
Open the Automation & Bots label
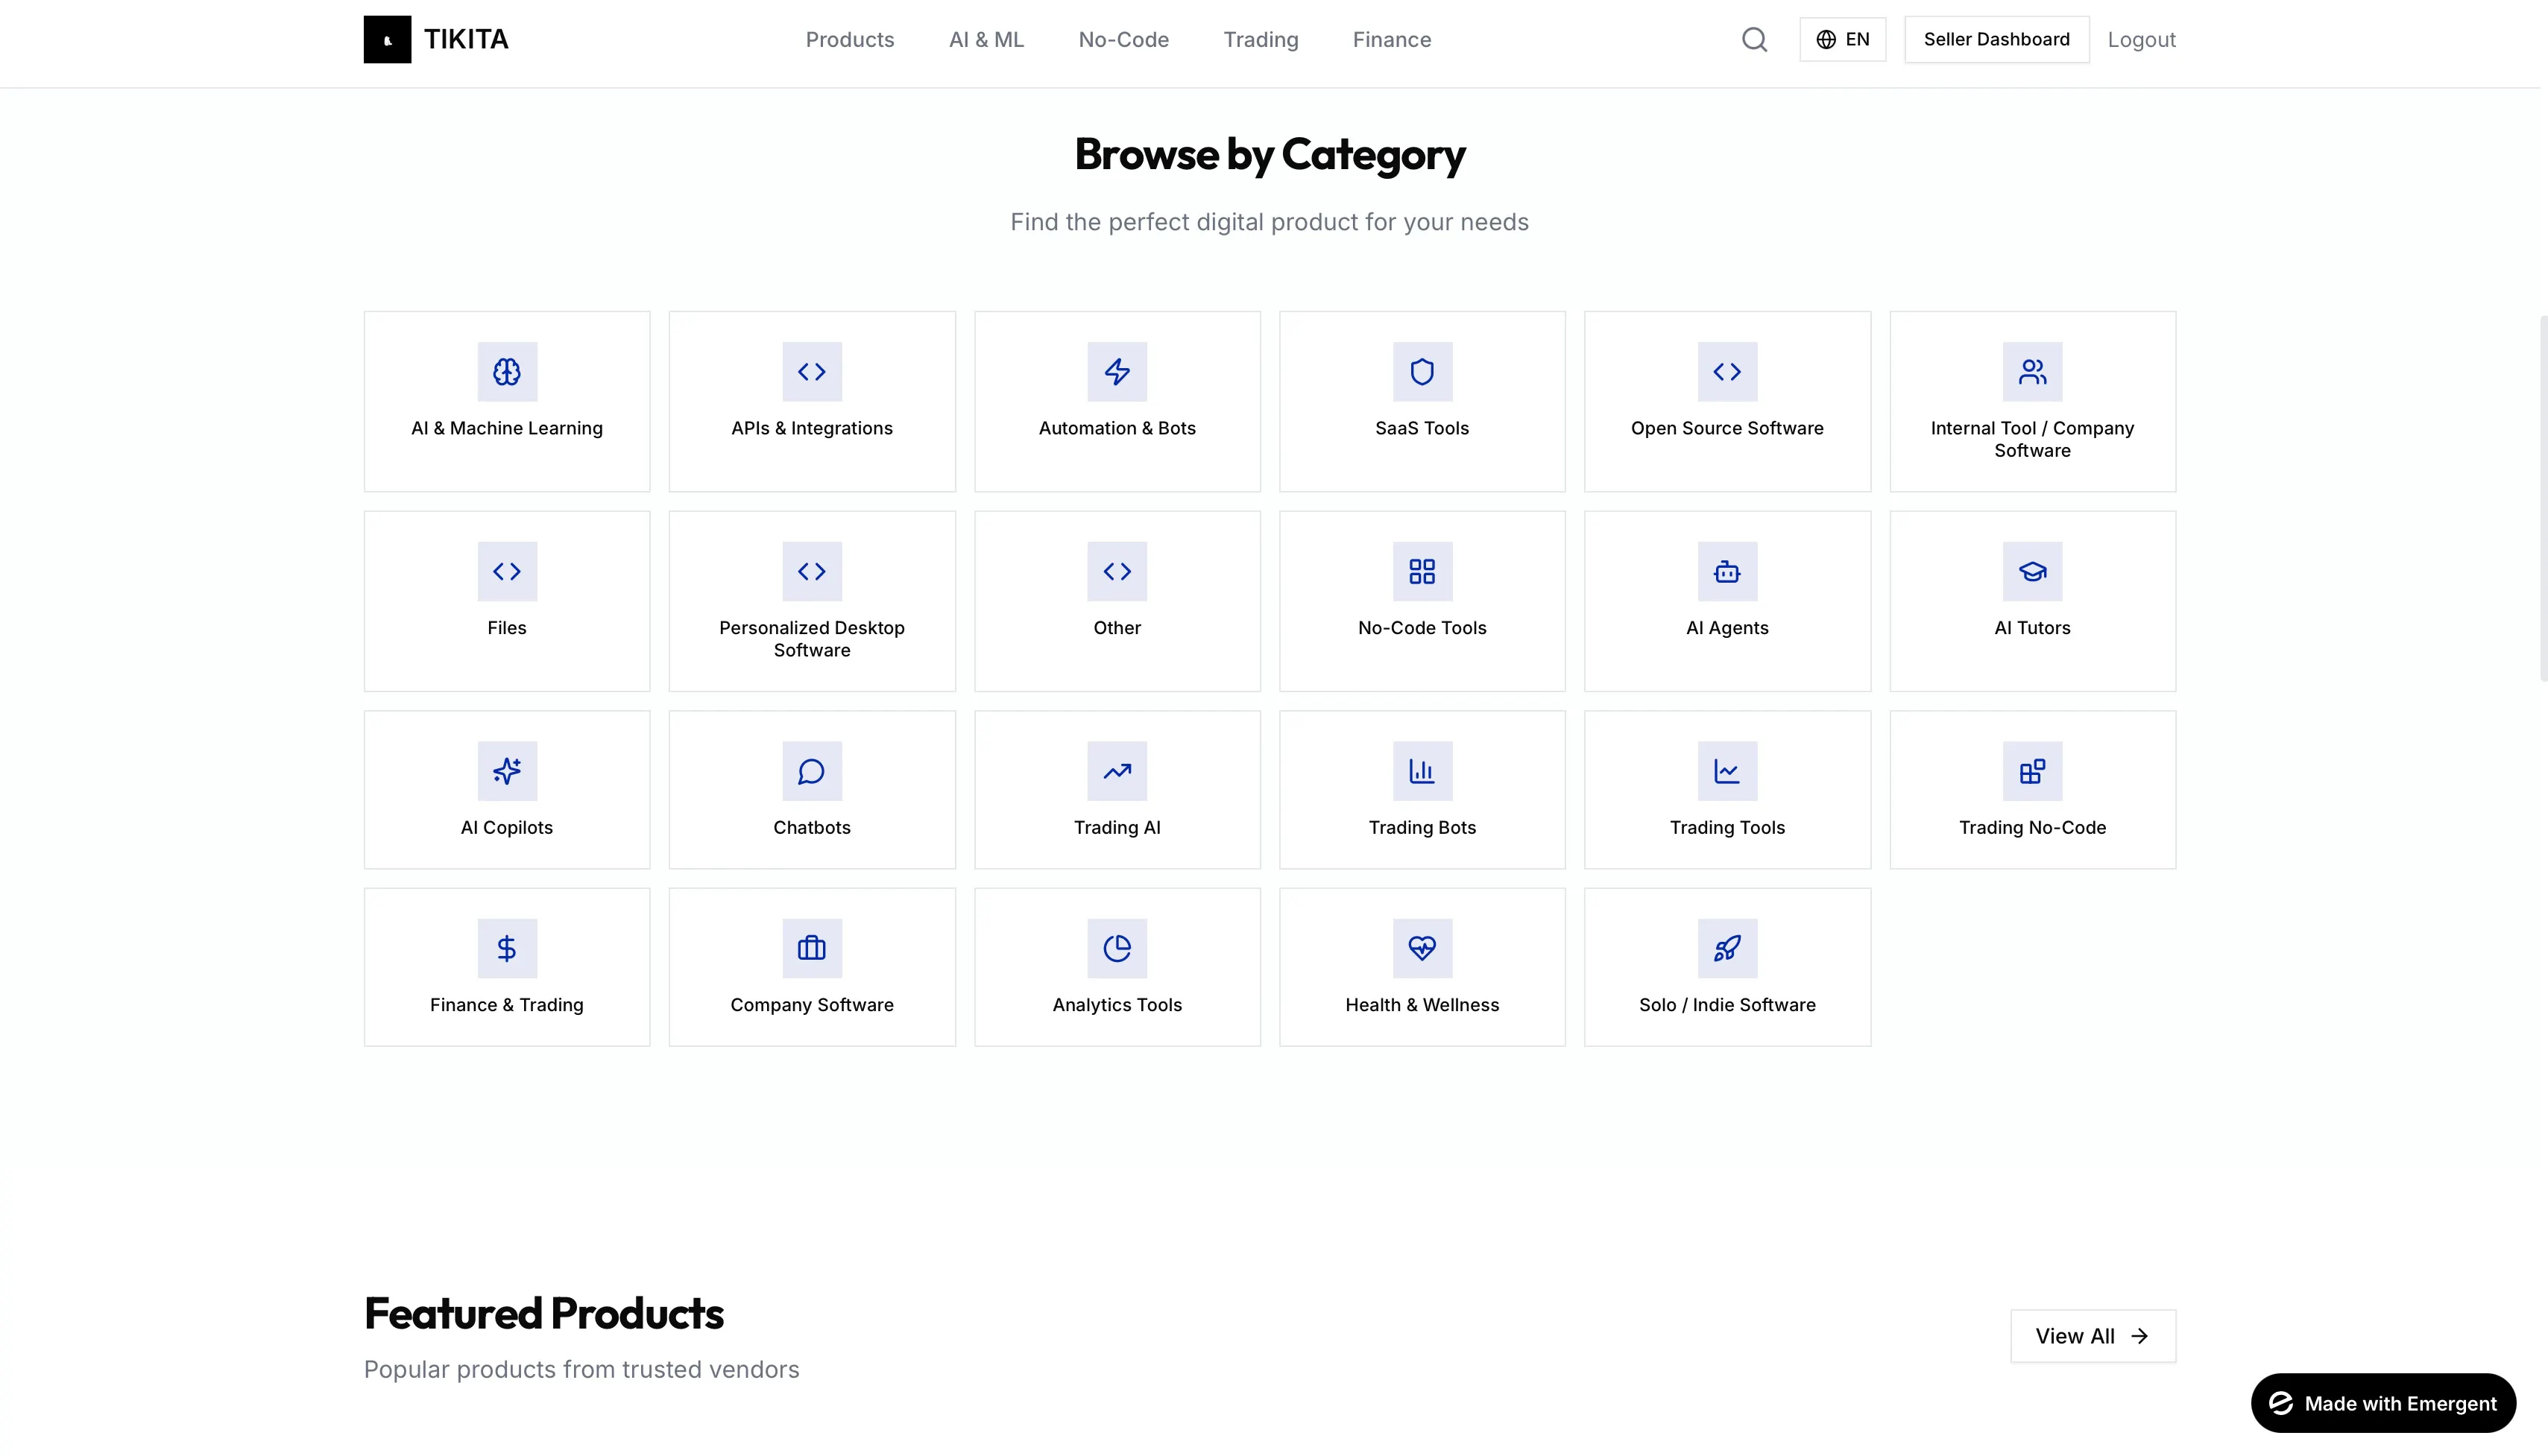pos(1117,428)
